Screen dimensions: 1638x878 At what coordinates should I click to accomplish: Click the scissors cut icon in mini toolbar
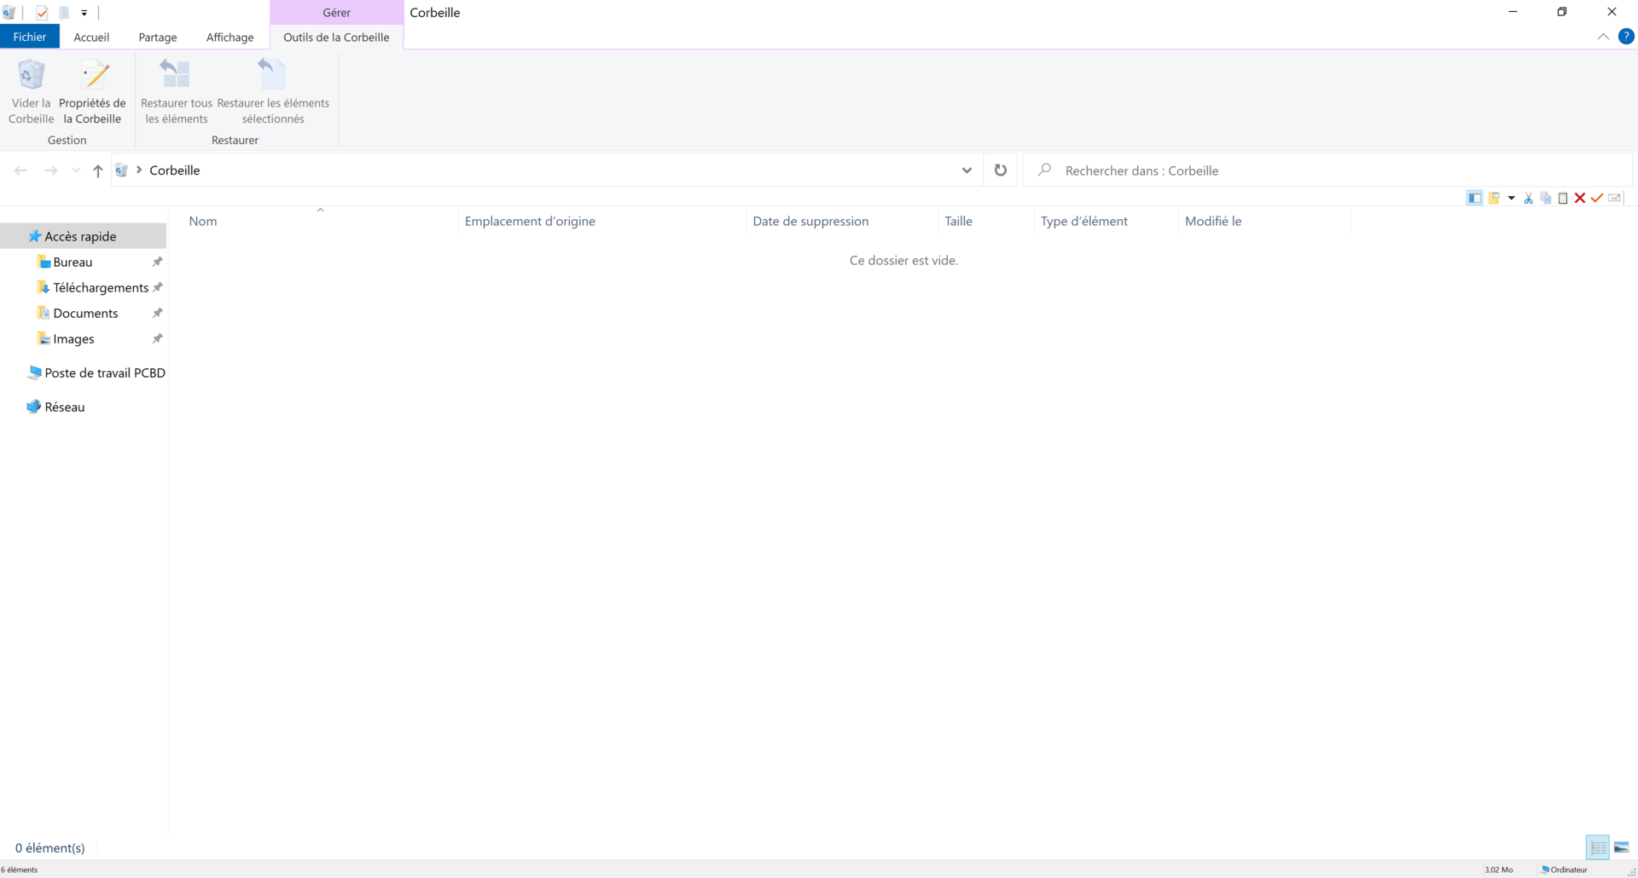tap(1528, 199)
